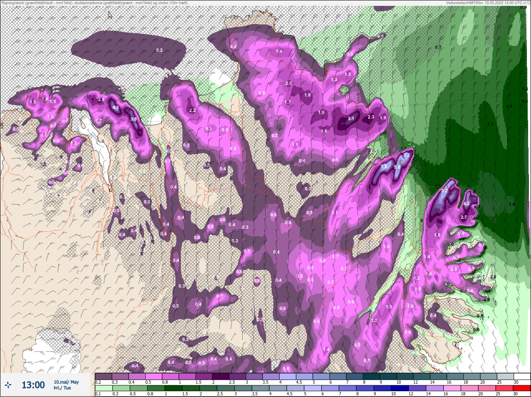This screenshot has width=531, height=397.
Task: Click the top legend swatch between 0.5 and 0.8
Action: click(154, 376)
